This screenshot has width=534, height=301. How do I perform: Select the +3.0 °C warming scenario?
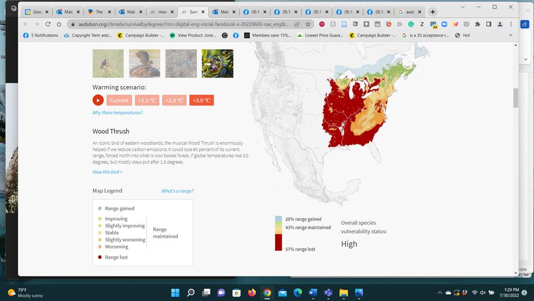point(201,101)
